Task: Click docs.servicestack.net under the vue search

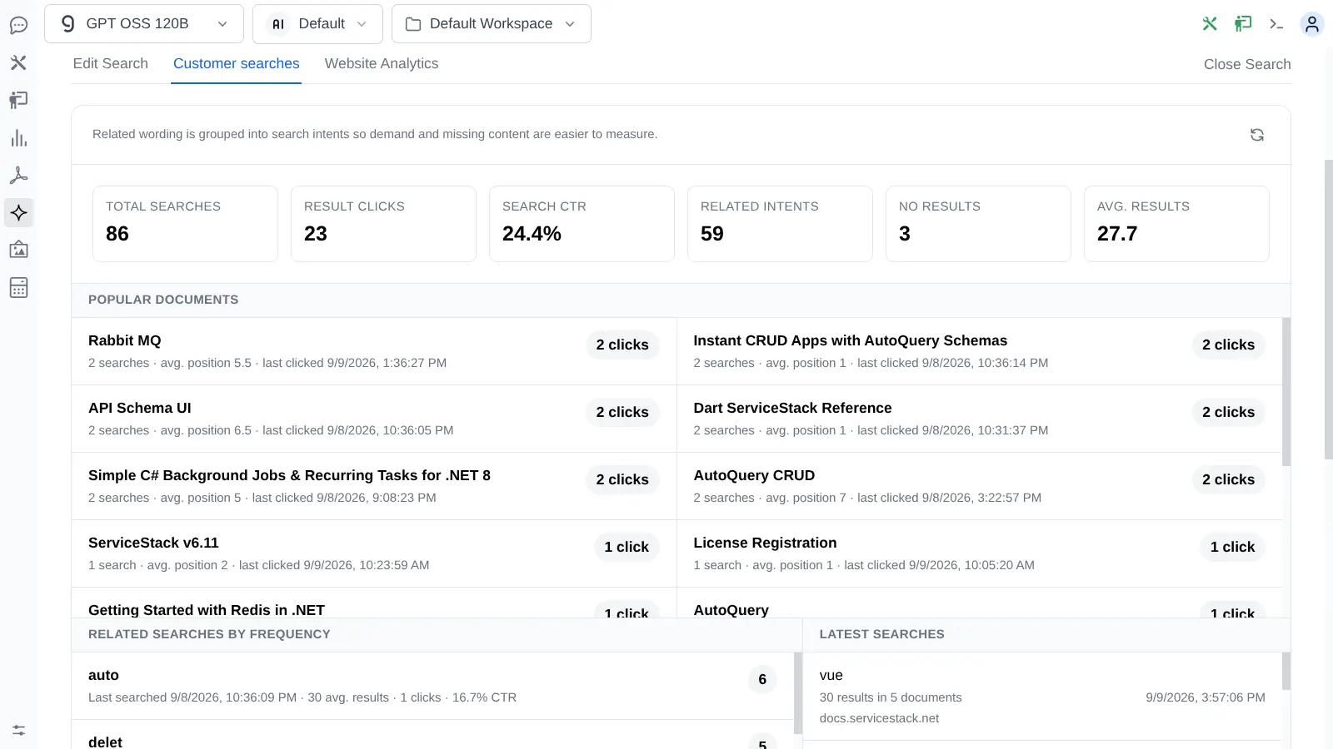Action: click(x=879, y=718)
